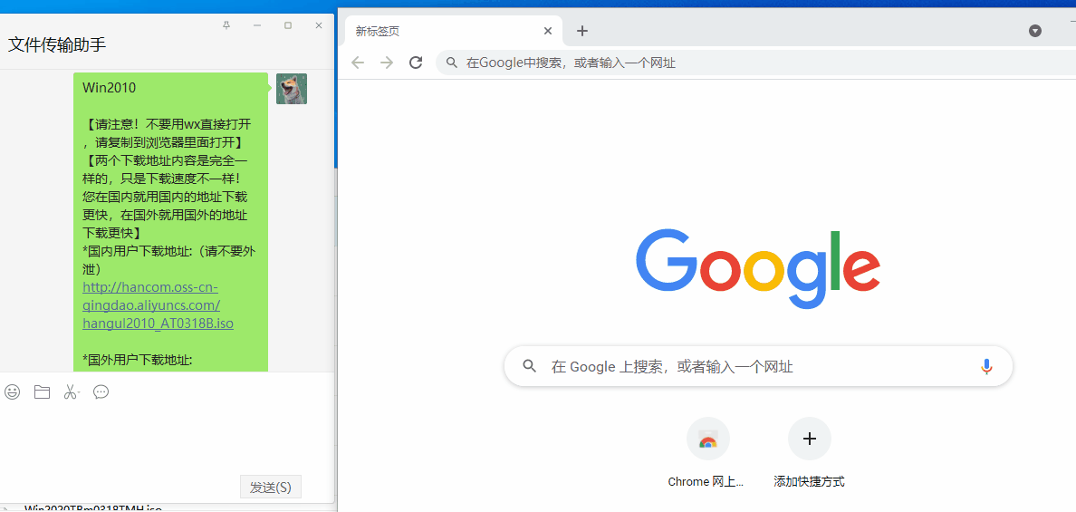1076x512 pixels.
Task: Click the address bar search magnifier icon
Action: pos(452,63)
